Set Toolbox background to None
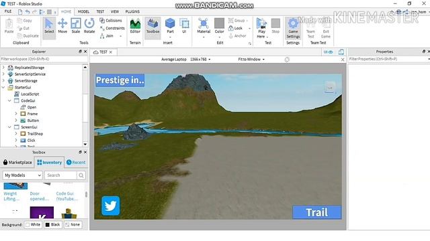The width and height of the screenshot is (430, 241). point(73,225)
